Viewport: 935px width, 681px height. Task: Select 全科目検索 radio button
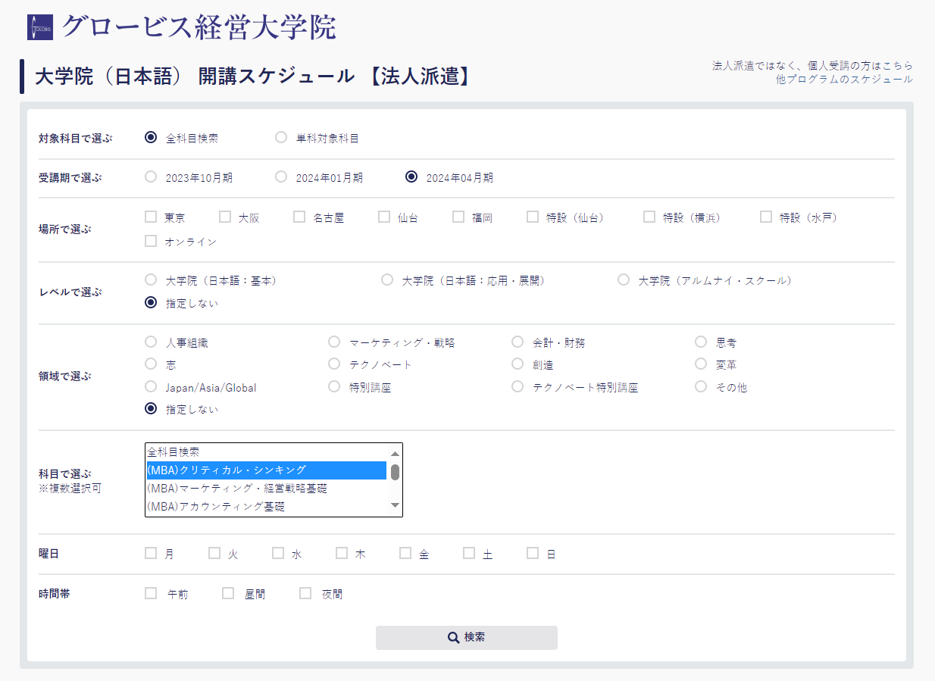pyautogui.click(x=151, y=137)
